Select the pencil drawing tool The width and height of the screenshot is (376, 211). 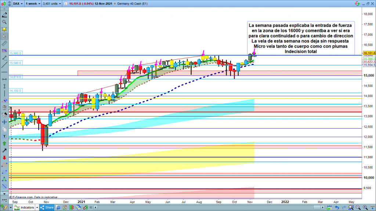(4, 15)
